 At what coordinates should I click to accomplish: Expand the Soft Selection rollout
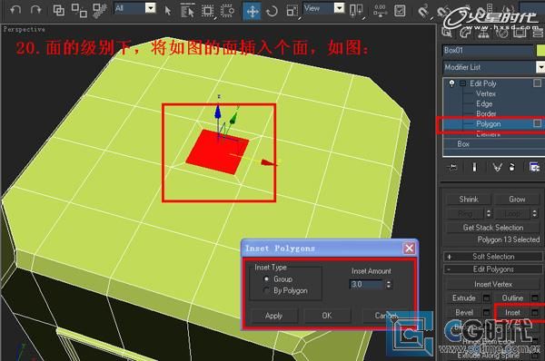click(492, 257)
